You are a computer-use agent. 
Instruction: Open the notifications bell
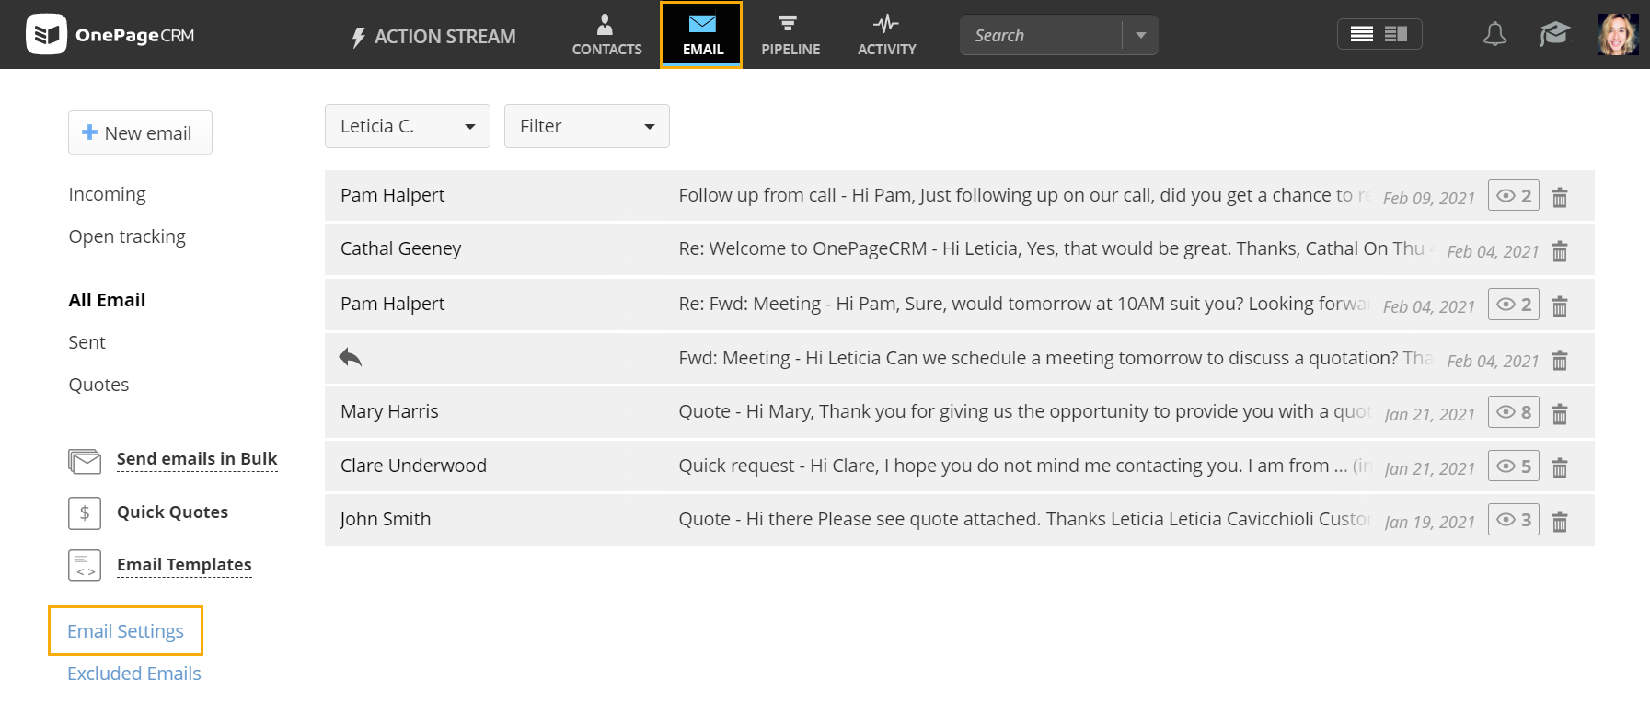[1495, 35]
